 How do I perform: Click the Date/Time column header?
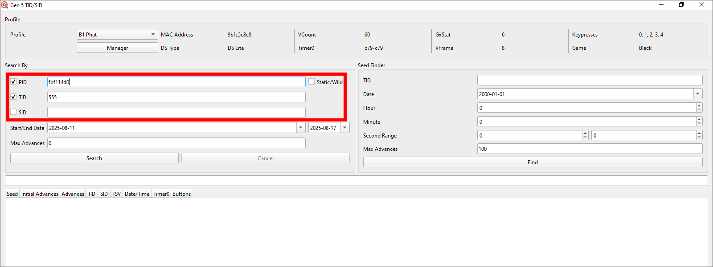[137, 194]
